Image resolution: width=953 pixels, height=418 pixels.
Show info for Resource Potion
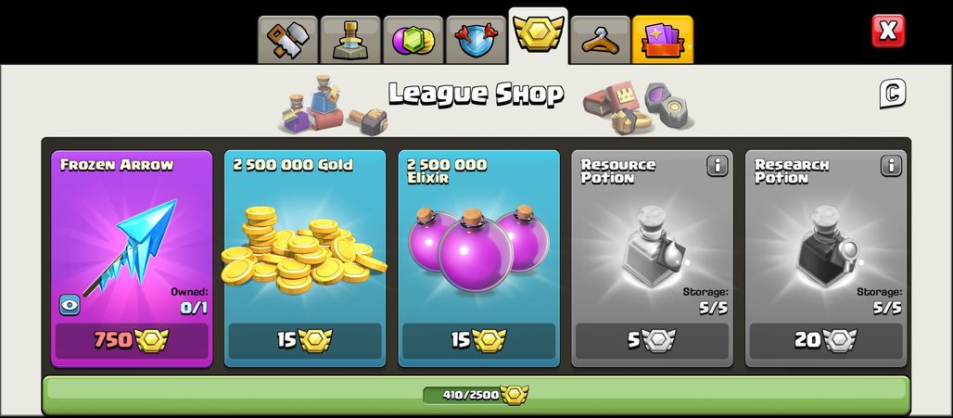click(718, 166)
